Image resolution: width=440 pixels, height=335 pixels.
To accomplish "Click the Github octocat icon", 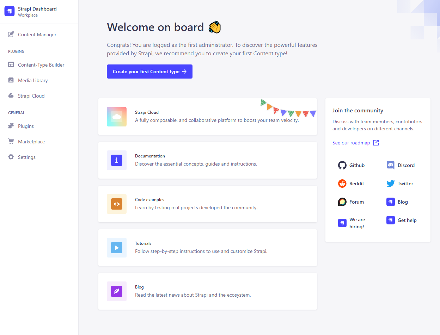I will pyautogui.click(x=342, y=165).
